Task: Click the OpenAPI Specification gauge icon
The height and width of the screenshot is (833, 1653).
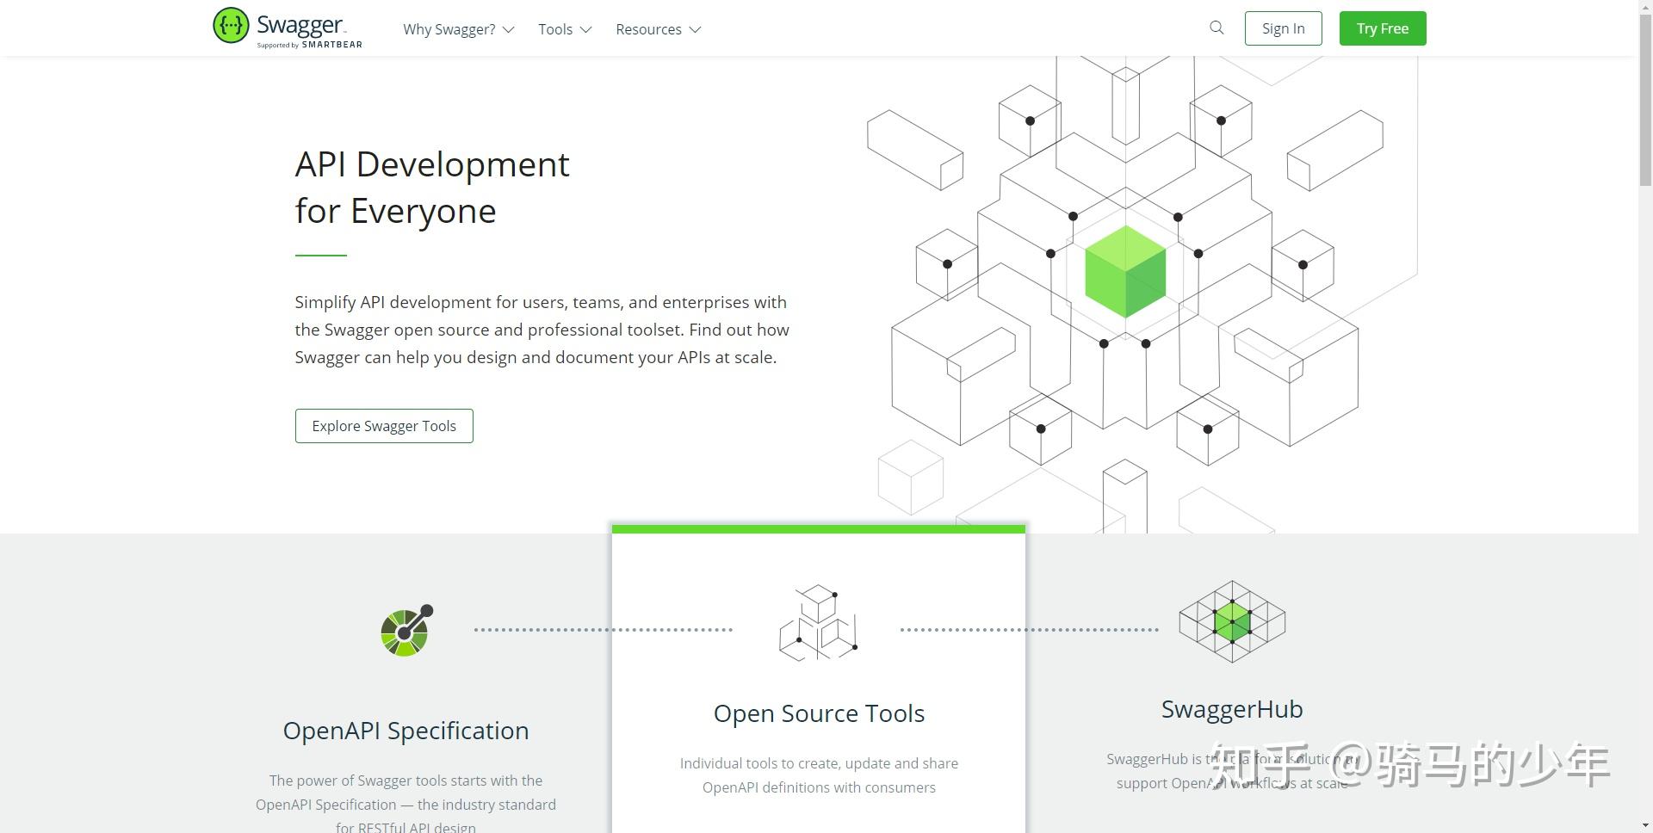Action: (x=407, y=630)
